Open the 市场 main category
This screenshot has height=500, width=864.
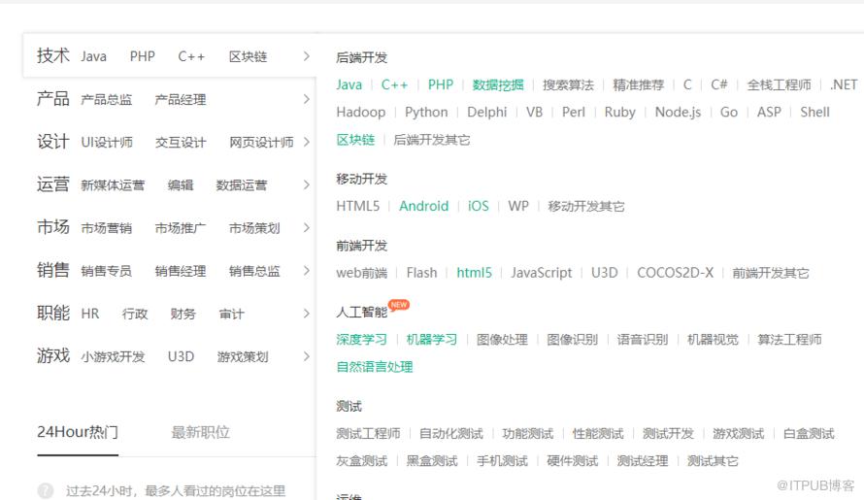point(52,227)
